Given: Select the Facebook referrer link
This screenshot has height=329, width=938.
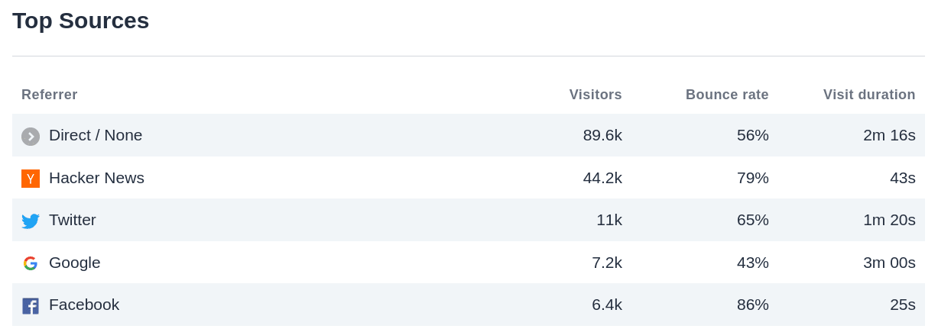Looking at the screenshot, I should coord(84,305).
